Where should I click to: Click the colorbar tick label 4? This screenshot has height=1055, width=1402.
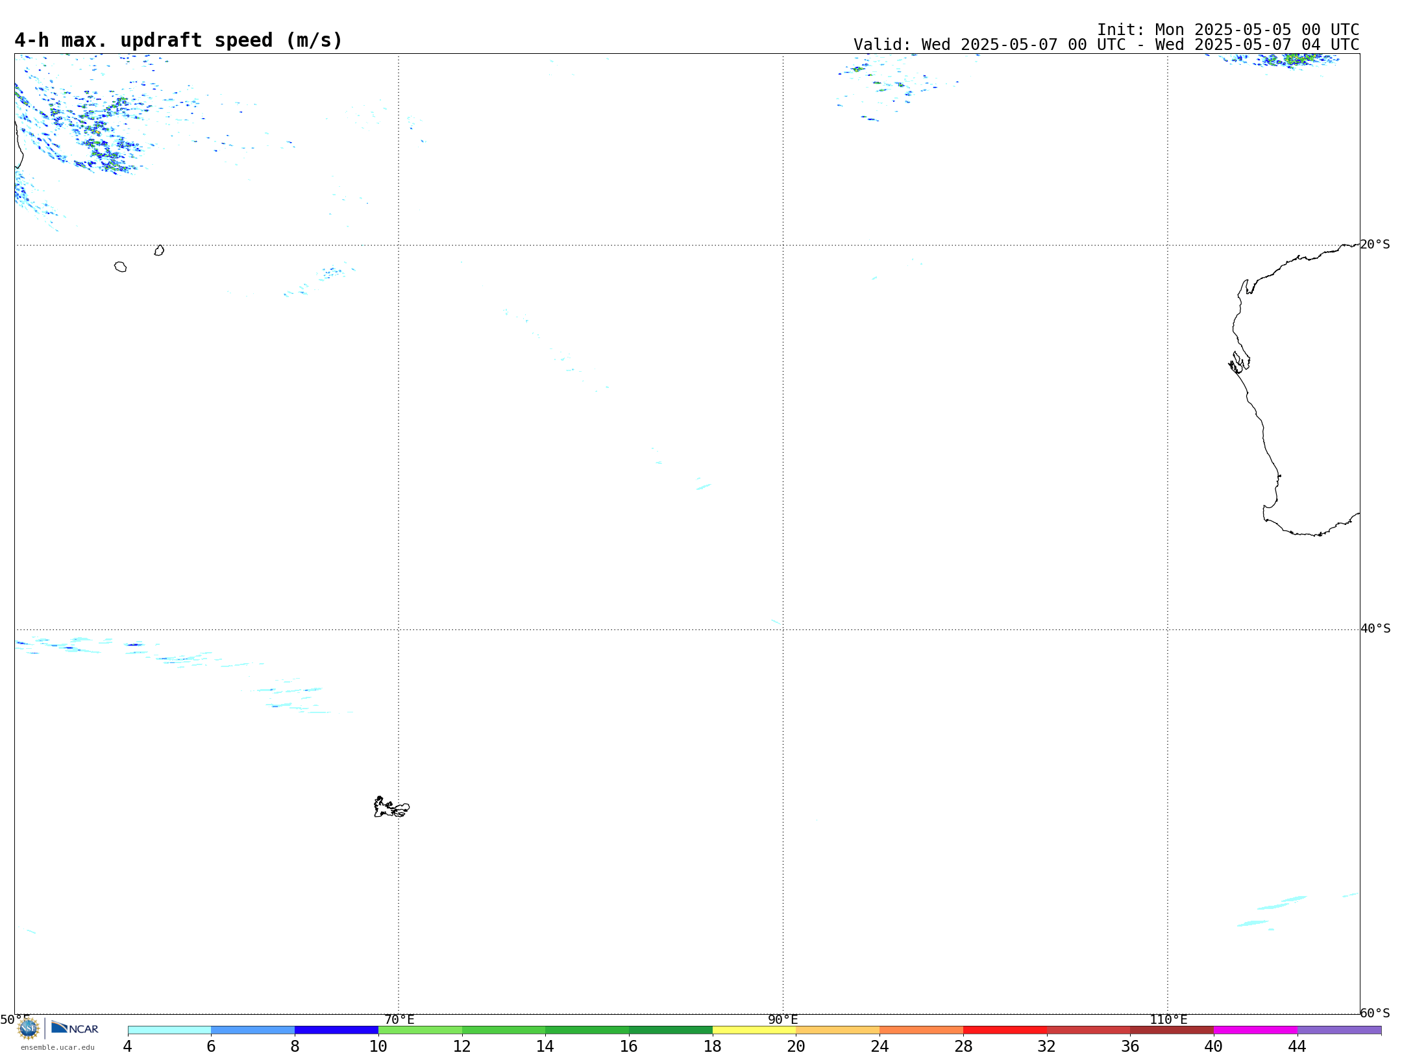128,1047
